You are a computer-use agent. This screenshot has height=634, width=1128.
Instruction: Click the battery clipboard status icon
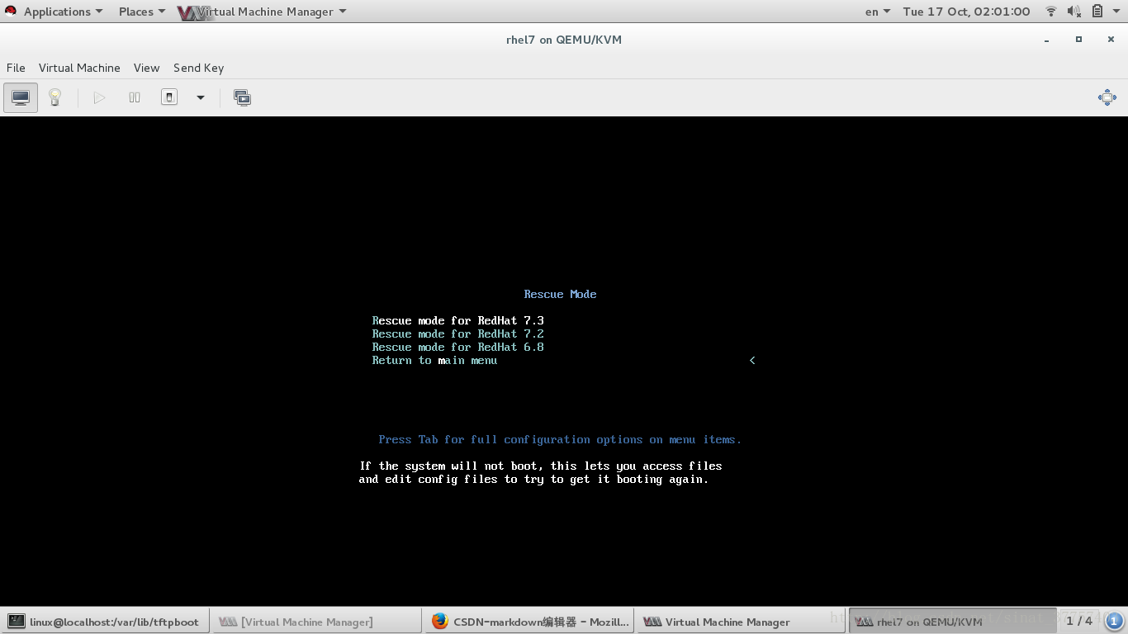coord(1097,12)
